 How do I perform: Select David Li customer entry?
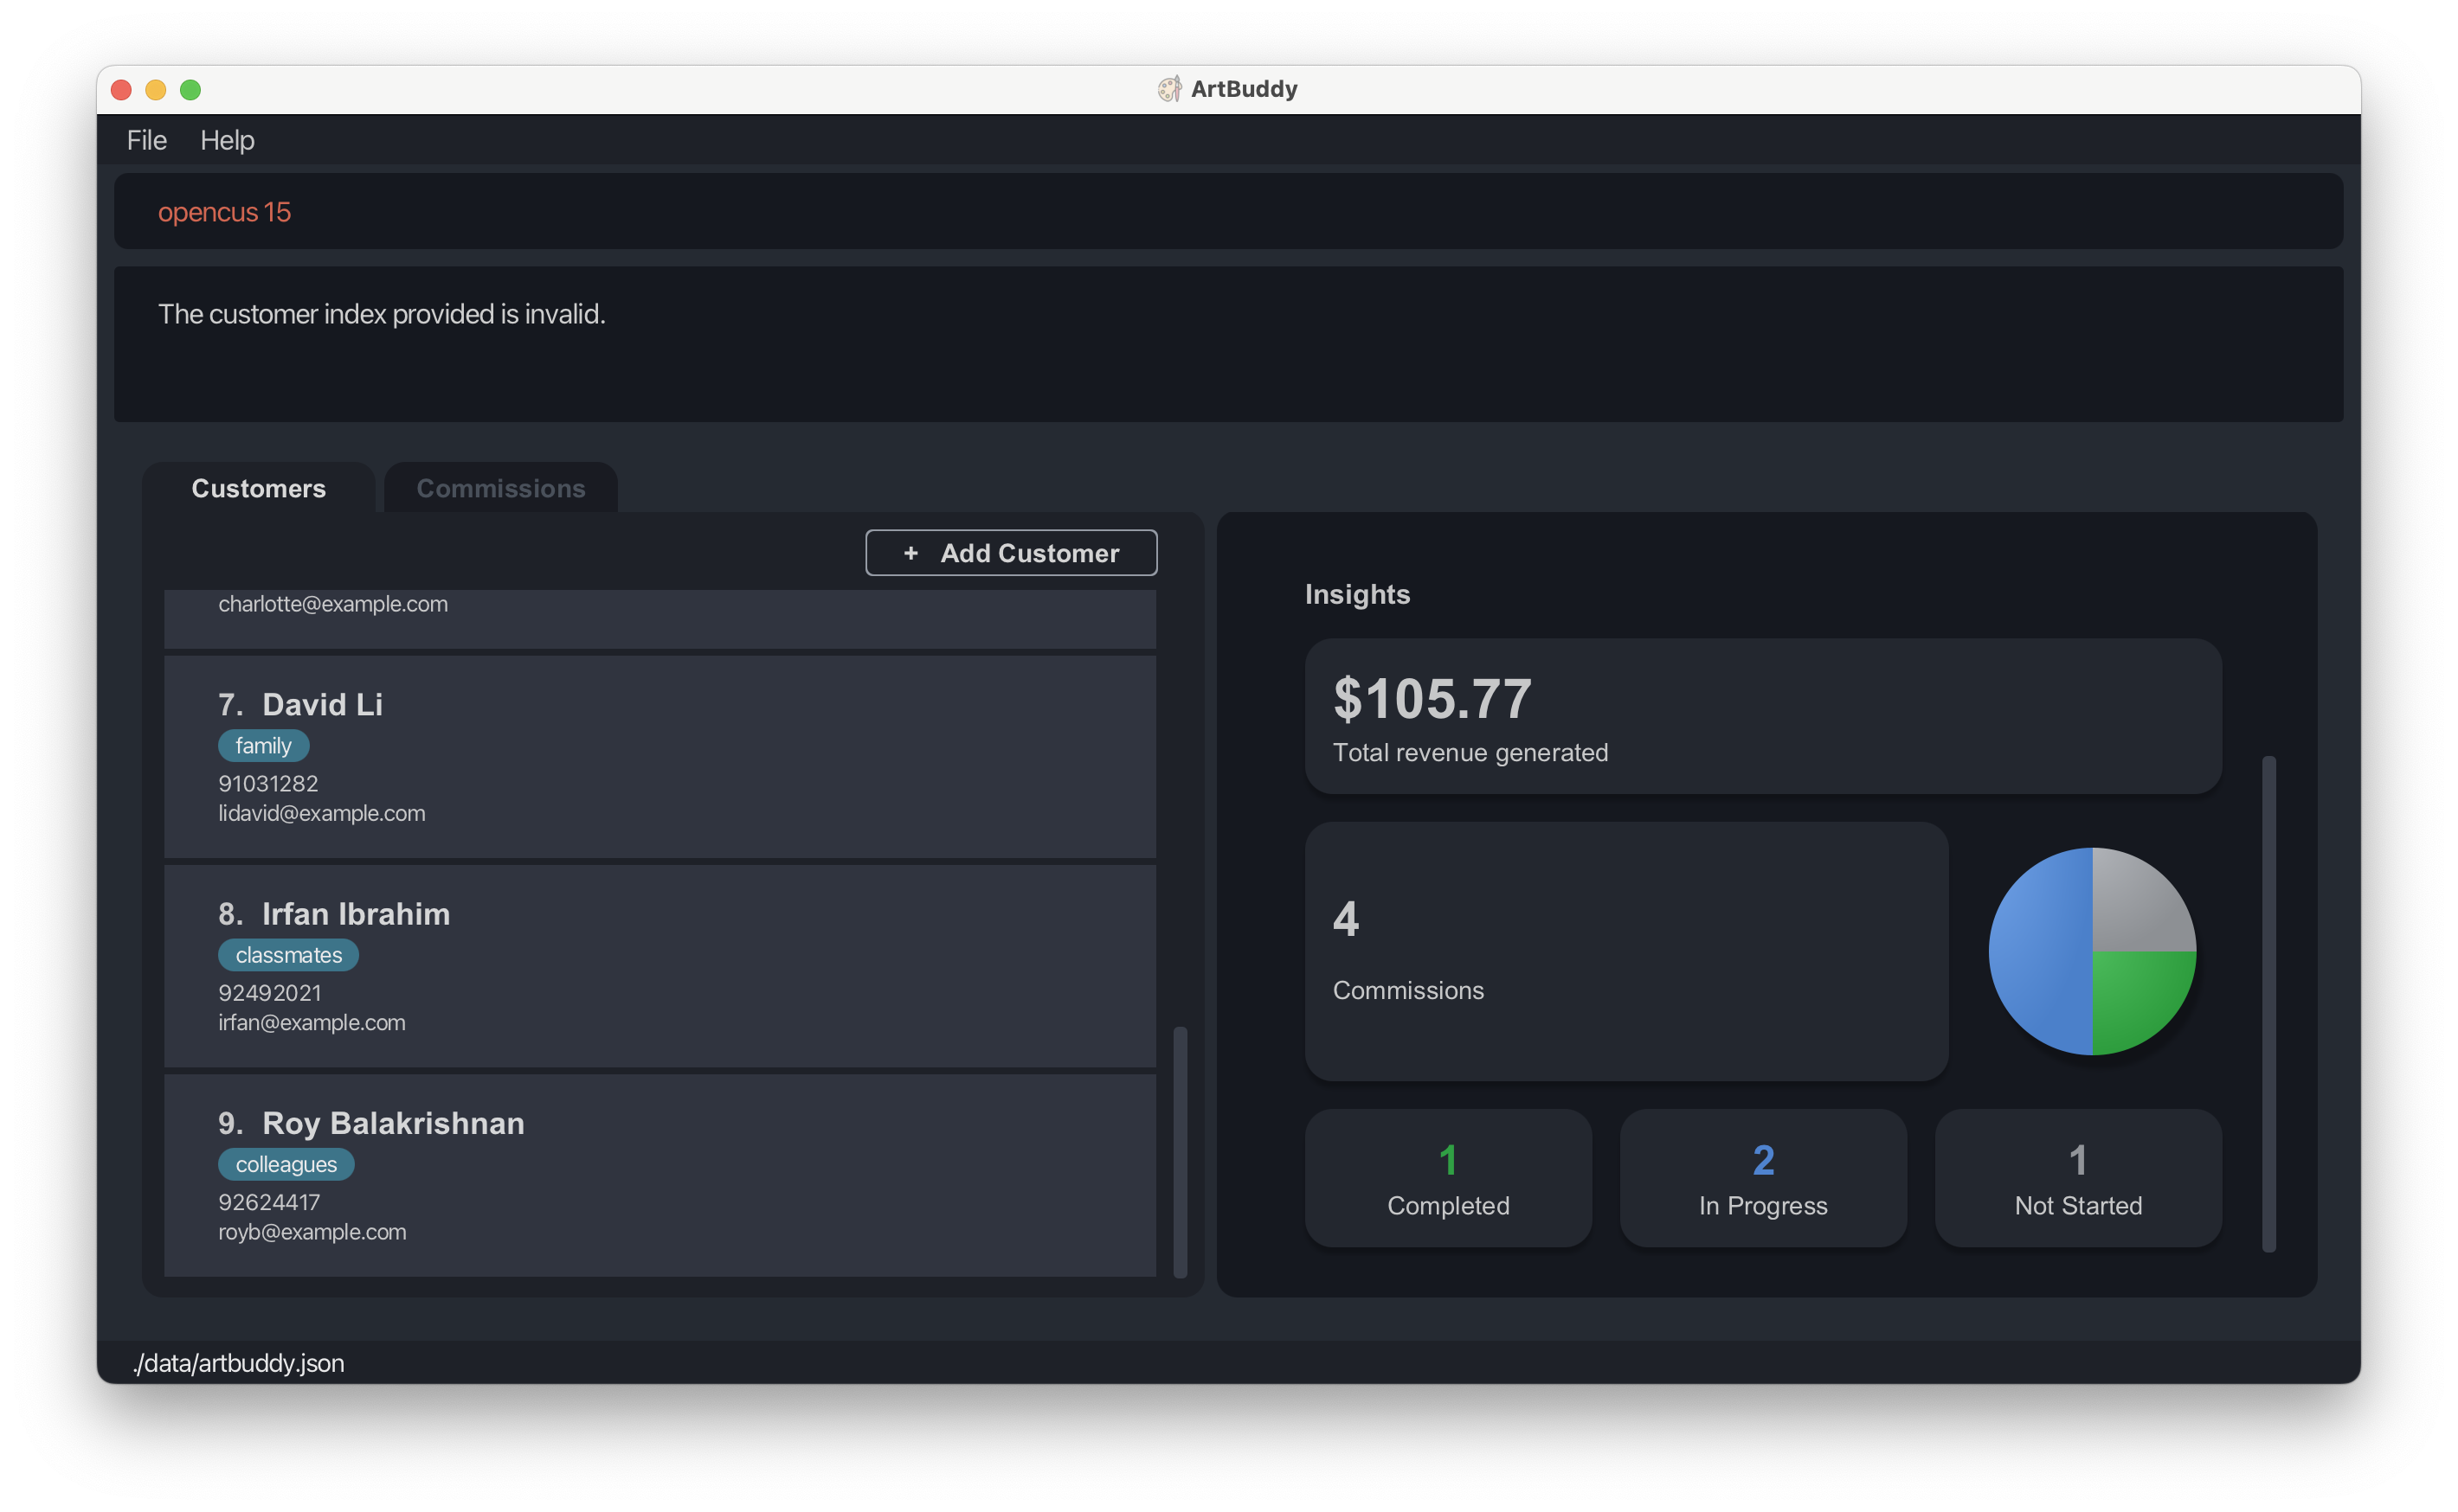tap(664, 754)
